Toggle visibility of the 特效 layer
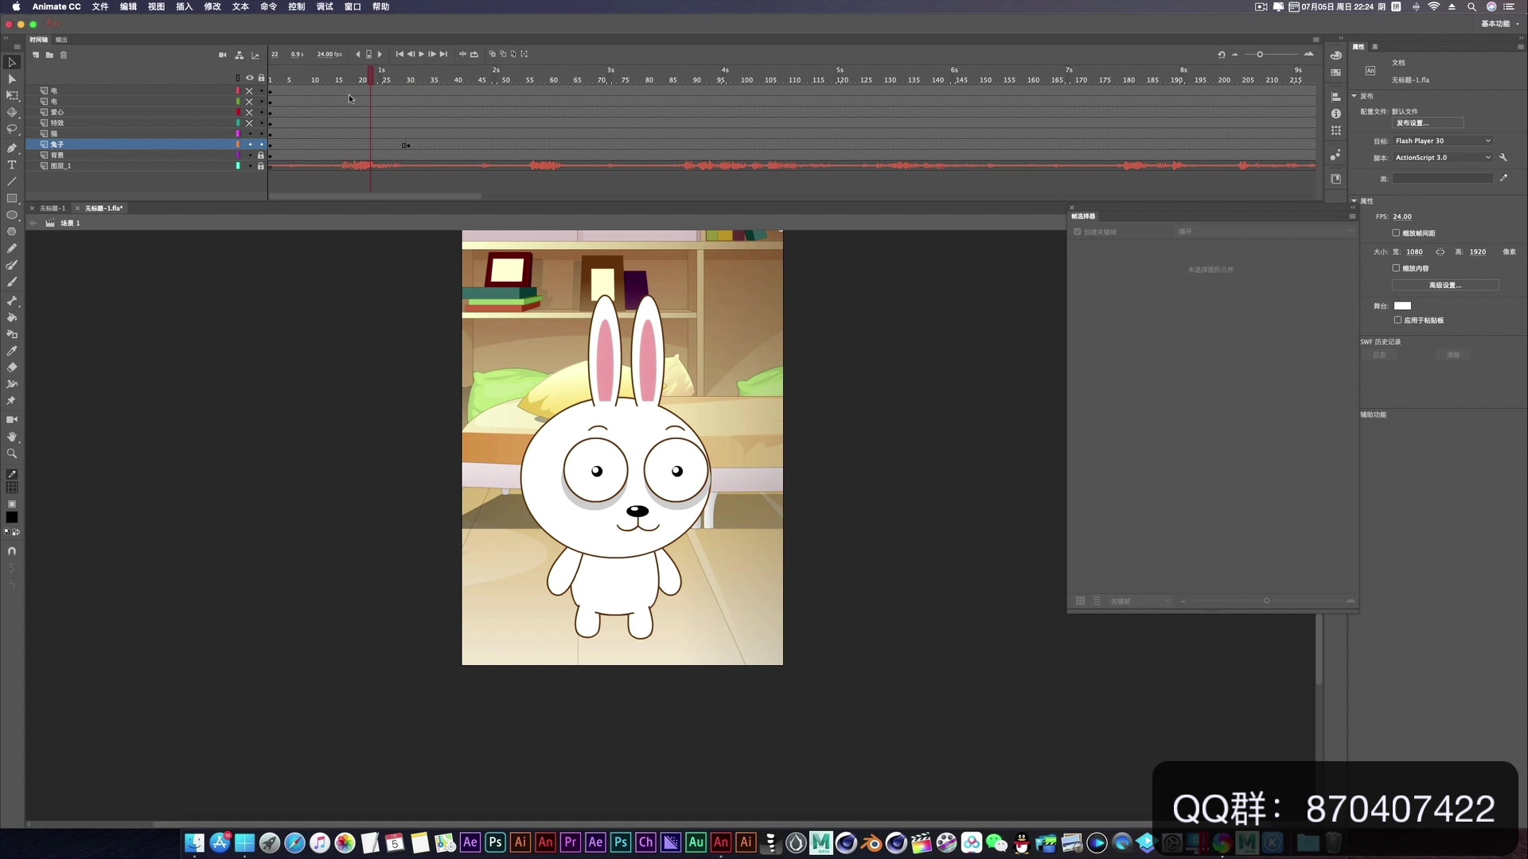This screenshot has width=1528, height=859. click(x=249, y=123)
